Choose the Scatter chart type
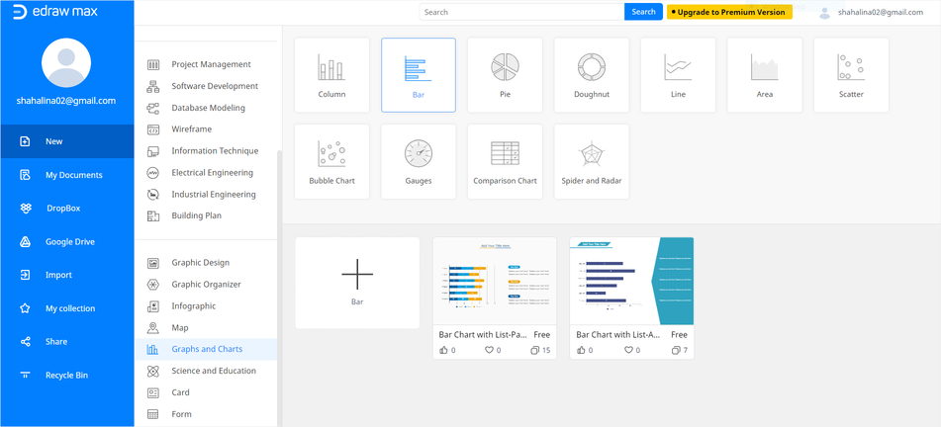 coord(851,75)
